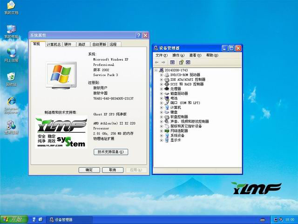Click the network tray icon in taskbar
Viewport: 298px width, 224px height.
(276, 220)
